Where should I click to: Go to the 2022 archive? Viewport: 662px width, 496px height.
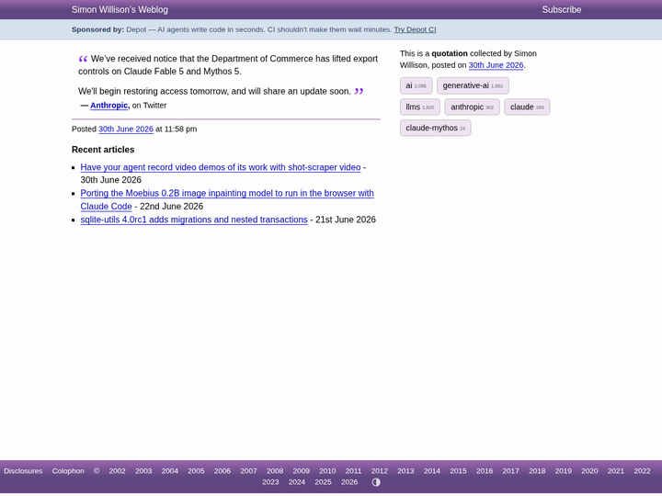click(642, 471)
